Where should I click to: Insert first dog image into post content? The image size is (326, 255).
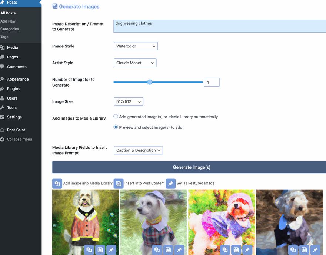100,250
